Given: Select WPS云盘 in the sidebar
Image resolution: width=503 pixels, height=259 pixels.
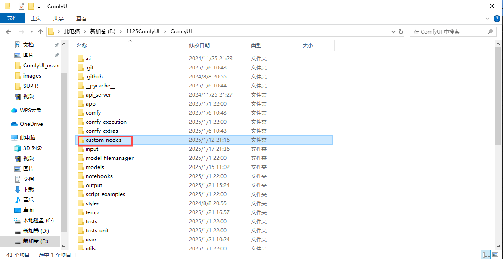Looking at the screenshot, I should click(31, 110).
